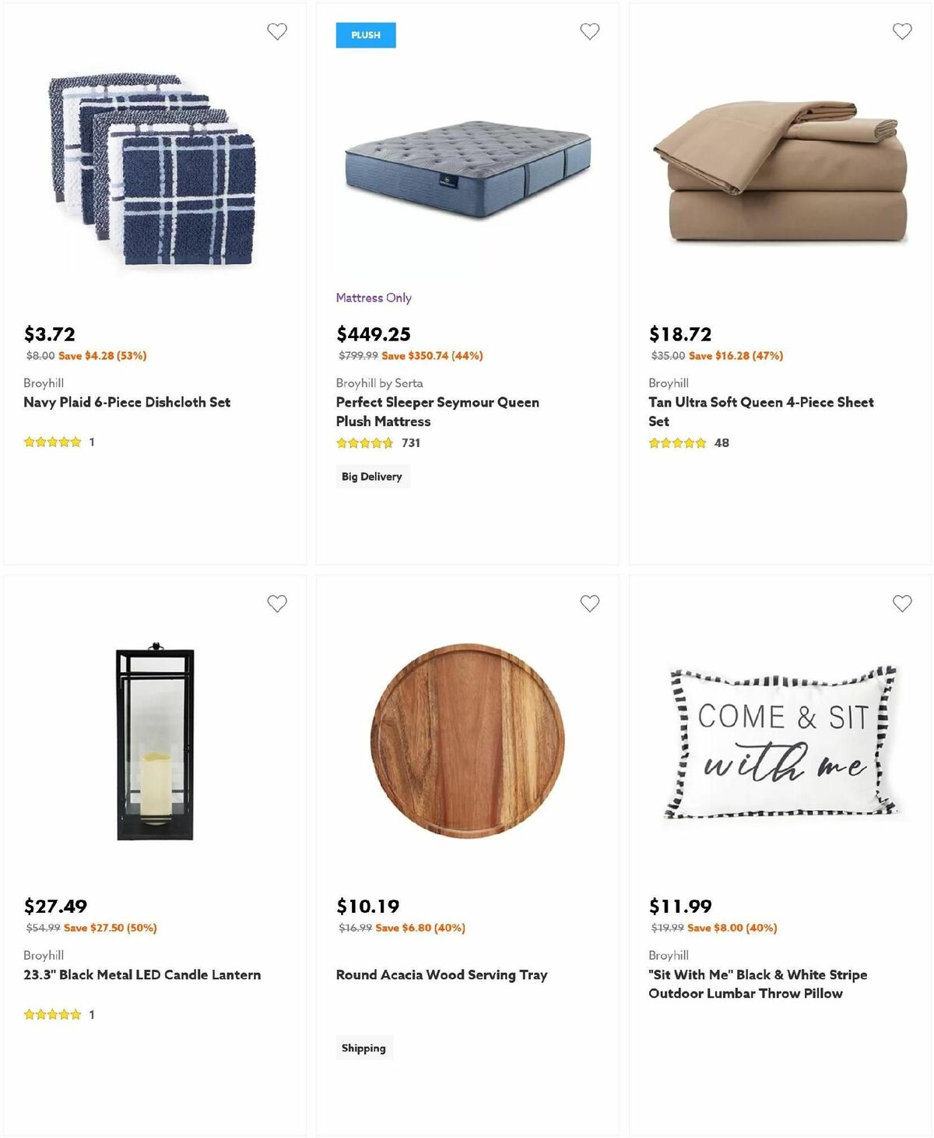The height and width of the screenshot is (1138, 934).
Task: Toggle favorite on the lumbar throw pillow heart
Action: tap(901, 602)
